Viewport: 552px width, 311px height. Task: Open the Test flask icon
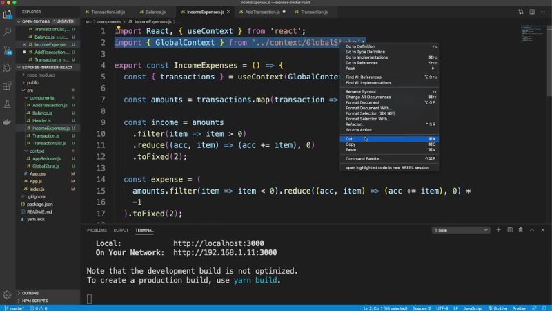(x=7, y=104)
